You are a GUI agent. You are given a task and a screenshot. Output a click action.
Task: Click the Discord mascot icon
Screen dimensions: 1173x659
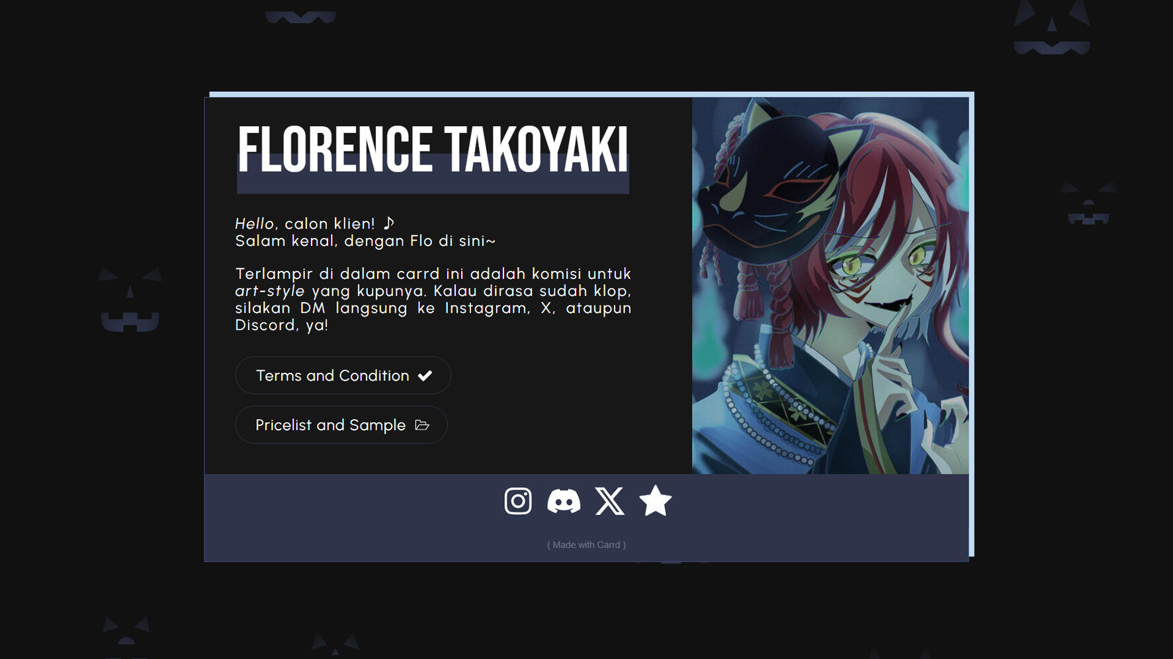[x=564, y=502]
